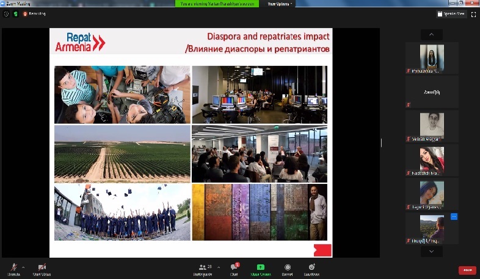Open the Chat panel

click(x=234, y=268)
